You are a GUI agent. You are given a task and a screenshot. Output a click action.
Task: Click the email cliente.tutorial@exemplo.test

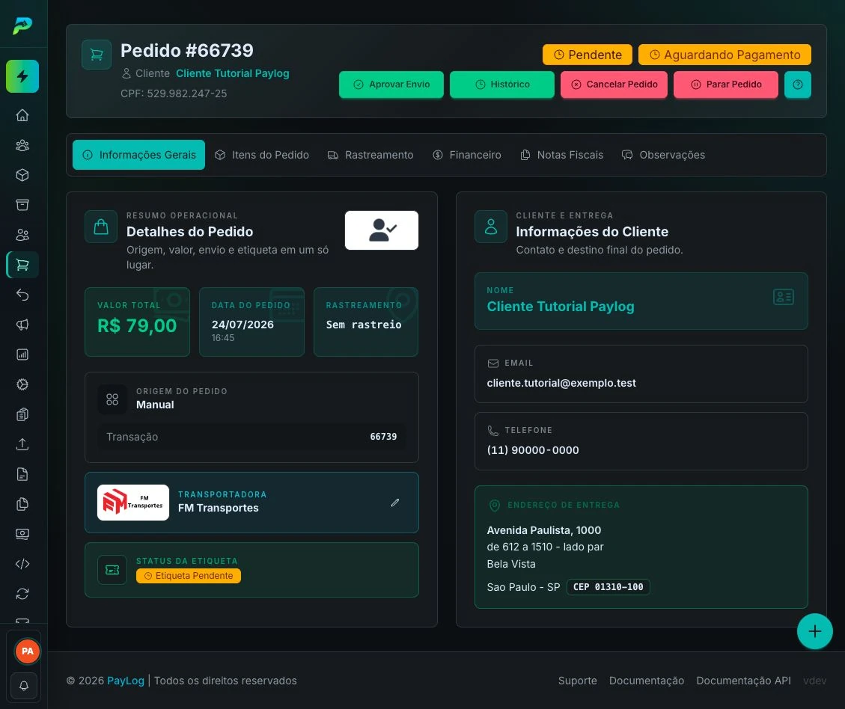(x=561, y=384)
